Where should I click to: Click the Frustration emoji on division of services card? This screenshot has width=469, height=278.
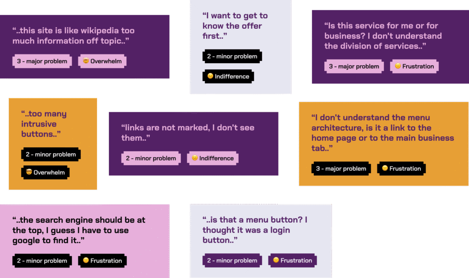click(398, 66)
